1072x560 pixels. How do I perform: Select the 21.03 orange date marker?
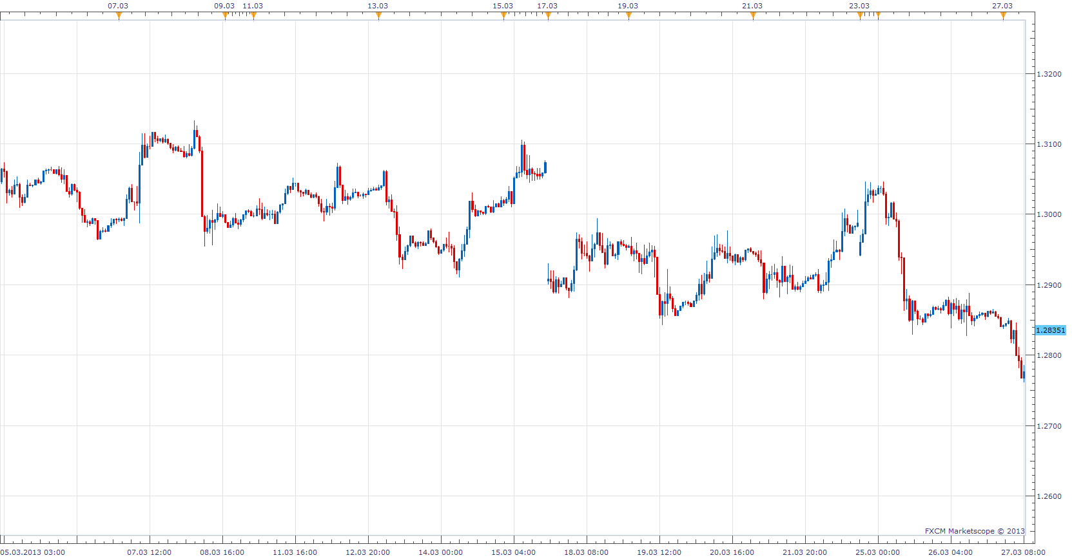753,16
